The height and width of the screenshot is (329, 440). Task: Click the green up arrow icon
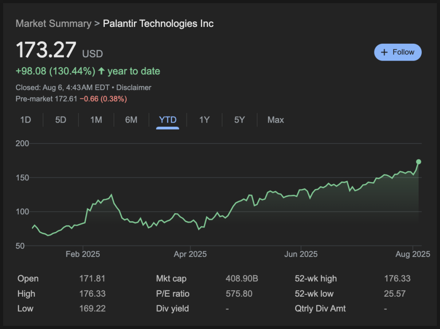point(101,71)
